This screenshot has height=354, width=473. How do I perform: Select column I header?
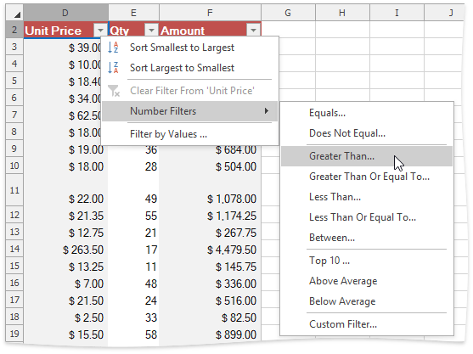397,13
